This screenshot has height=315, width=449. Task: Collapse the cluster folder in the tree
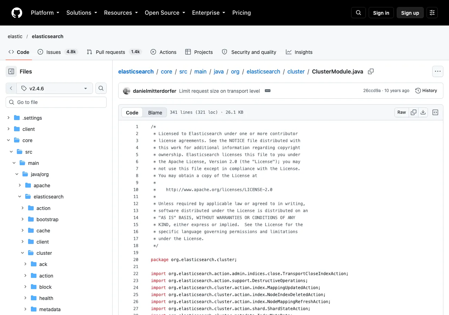click(x=22, y=253)
